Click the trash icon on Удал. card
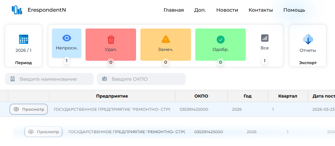Viewport: 335px width, 146px height. tap(111, 40)
